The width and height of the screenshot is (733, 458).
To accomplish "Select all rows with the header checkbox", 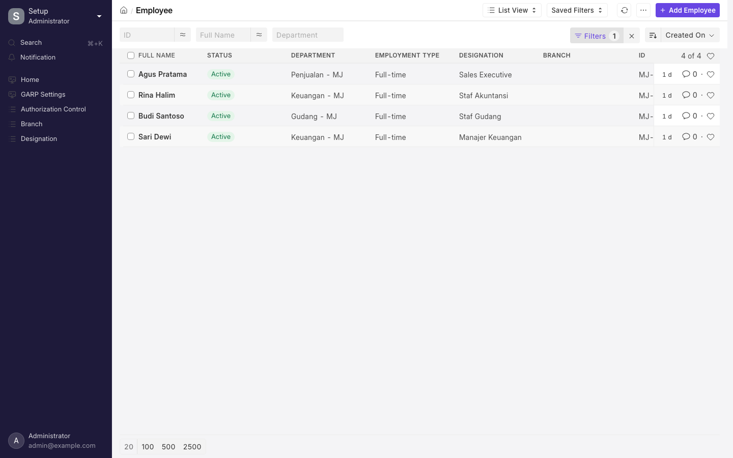I will pyautogui.click(x=131, y=55).
